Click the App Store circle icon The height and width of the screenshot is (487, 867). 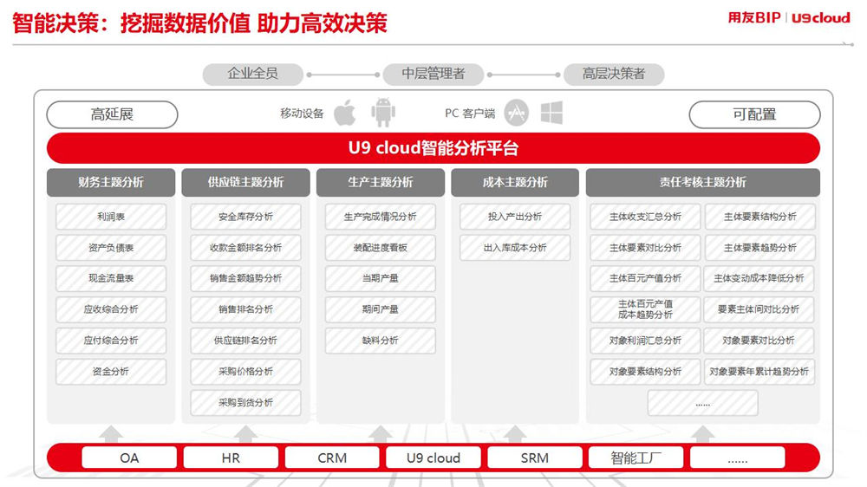(x=517, y=113)
